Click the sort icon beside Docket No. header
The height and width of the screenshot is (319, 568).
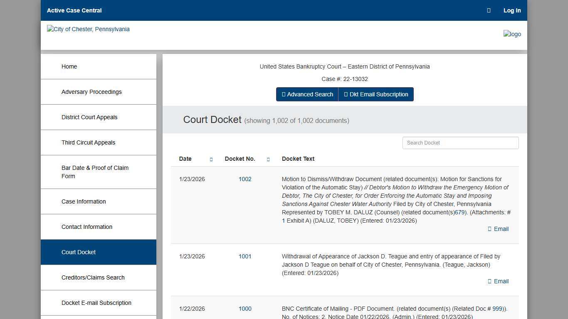pos(268,159)
